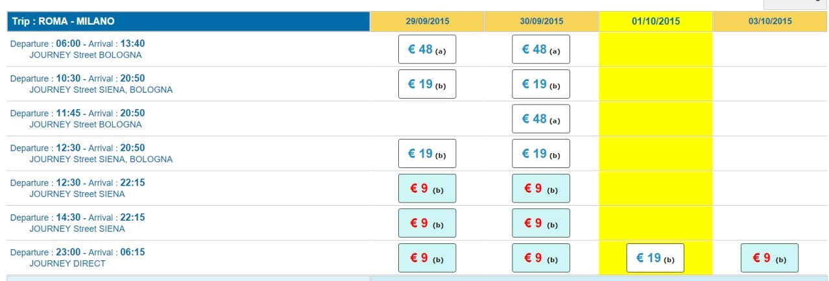The height and width of the screenshot is (281, 829).
Task: Pick €19 fare, 12:30 to 20:50, on 30/09/2015
Action: point(541,154)
